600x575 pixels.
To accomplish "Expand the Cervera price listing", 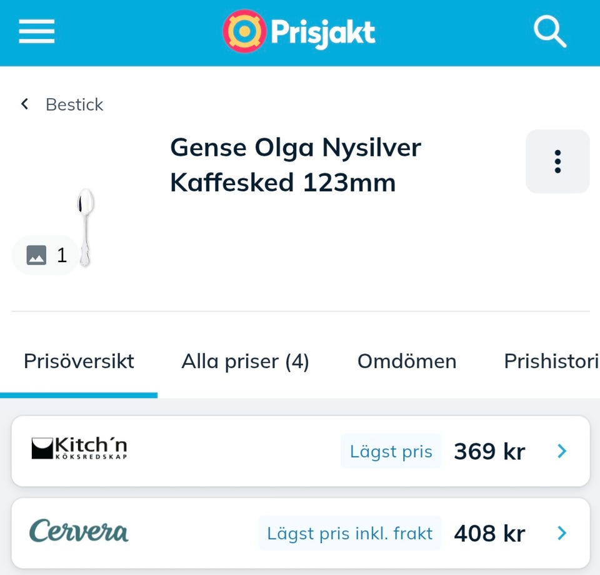I will (561, 533).
